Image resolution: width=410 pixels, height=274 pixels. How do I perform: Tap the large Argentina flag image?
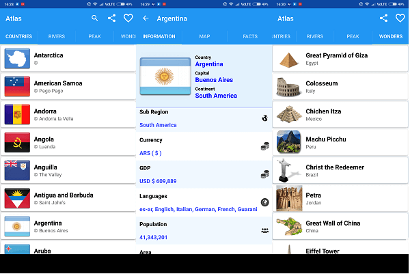click(x=165, y=77)
